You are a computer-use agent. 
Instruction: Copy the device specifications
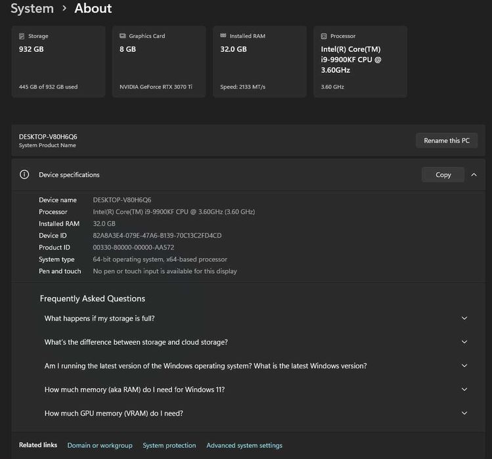tap(443, 175)
